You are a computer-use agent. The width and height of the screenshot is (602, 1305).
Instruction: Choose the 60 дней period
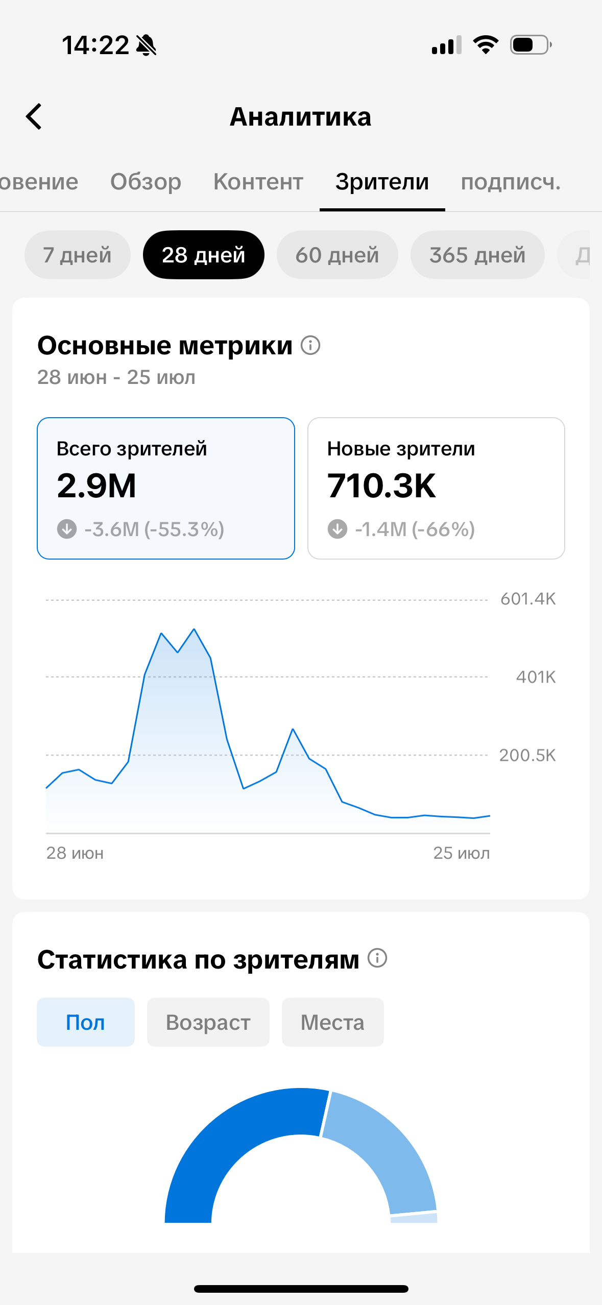[x=338, y=255]
